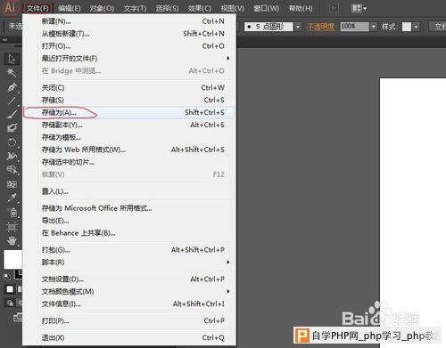The height and width of the screenshot is (348, 446).
Task: Expand the recently opened files submenu
Action: [133, 59]
